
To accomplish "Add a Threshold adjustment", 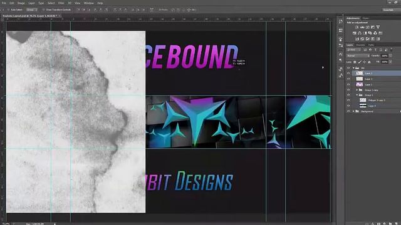I will pos(368,39).
